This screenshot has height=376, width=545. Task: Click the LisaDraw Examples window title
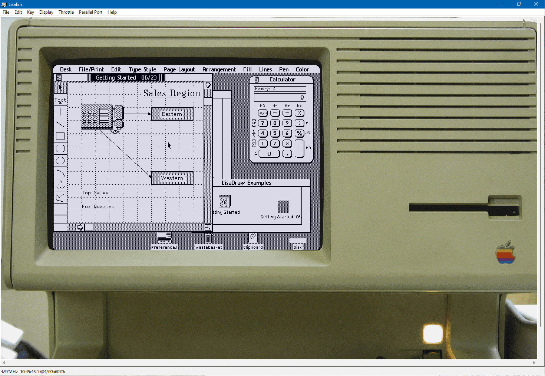coord(246,183)
